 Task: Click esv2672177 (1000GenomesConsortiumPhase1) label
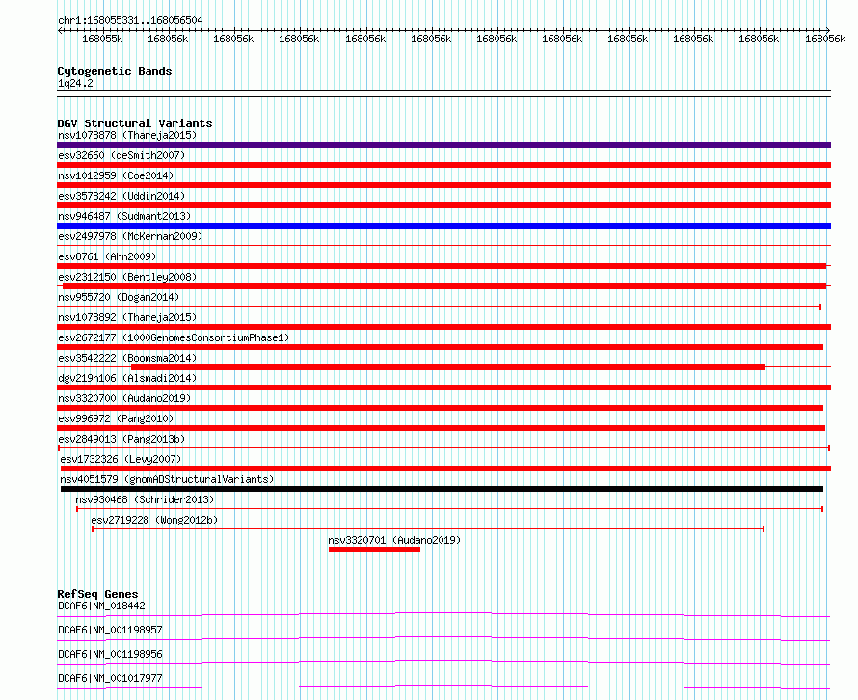point(174,337)
